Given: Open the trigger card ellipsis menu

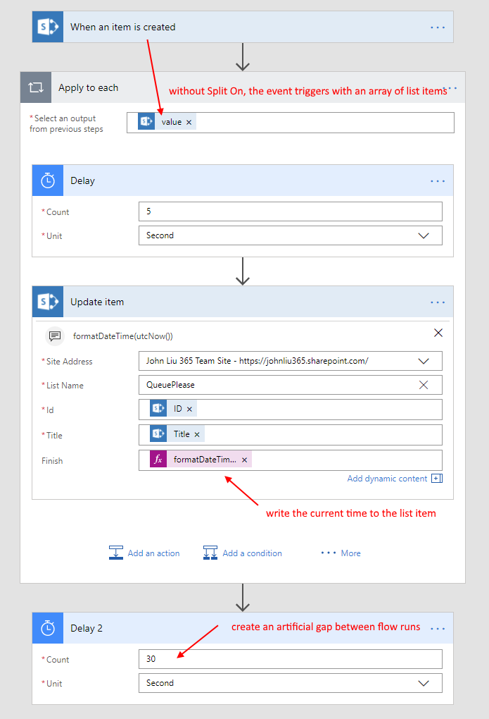Looking at the screenshot, I should click(438, 27).
